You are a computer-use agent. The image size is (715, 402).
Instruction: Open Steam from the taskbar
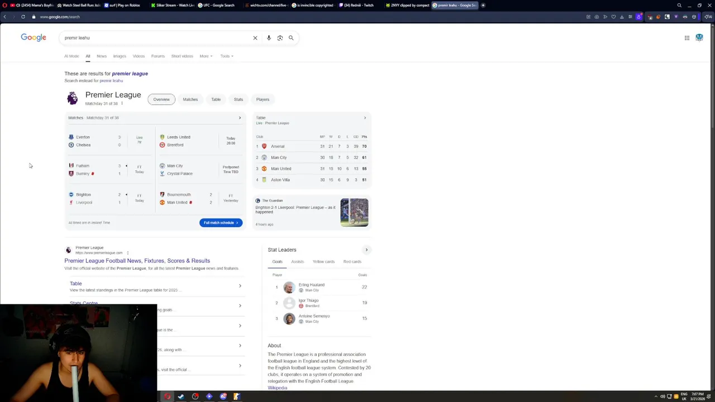[x=181, y=396]
